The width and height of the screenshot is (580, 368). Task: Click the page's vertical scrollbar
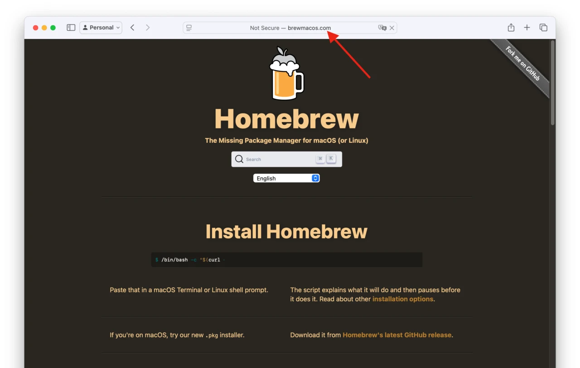point(552,83)
